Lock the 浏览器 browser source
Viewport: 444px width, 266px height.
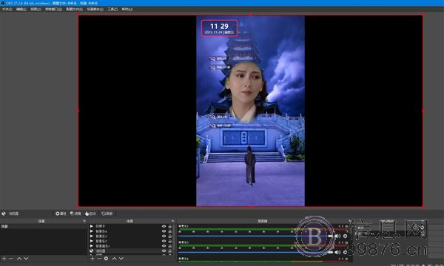pos(170,250)
